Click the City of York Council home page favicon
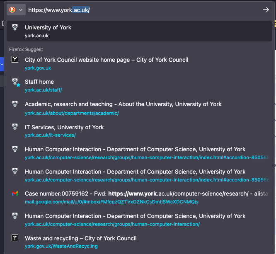This screenshot has width=276, height=254. [x=15, y=60]
